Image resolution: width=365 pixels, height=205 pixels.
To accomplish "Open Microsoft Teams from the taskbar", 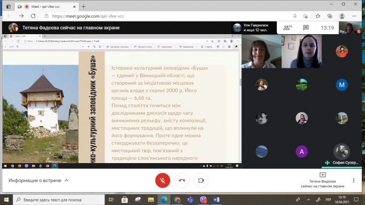I will pyautogui.click(x=190, y=200).
